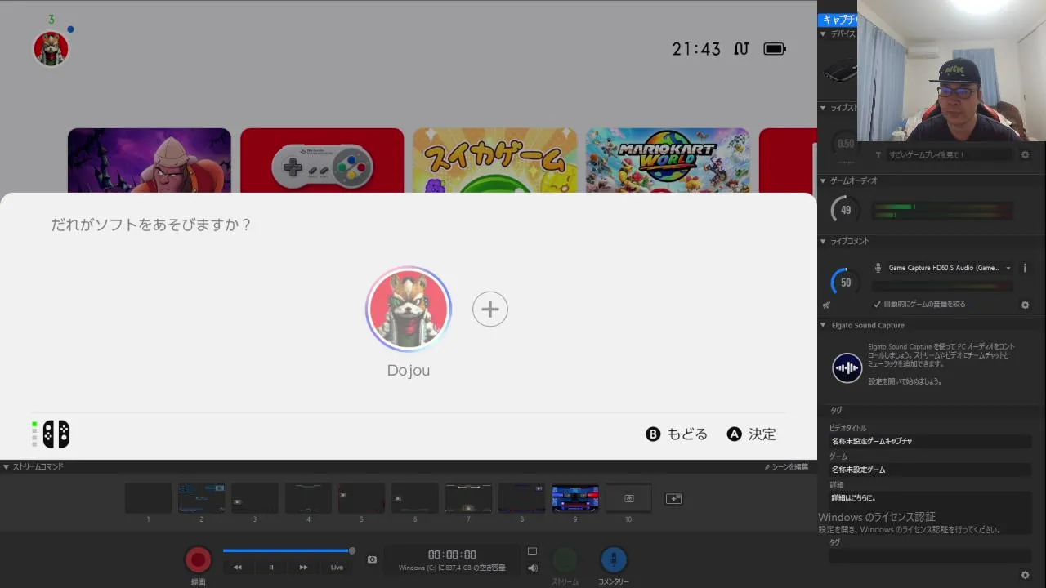Click the pin icon beside commentary dial
The width and height of the screenshot is (1046, 588).
point(826,305)
